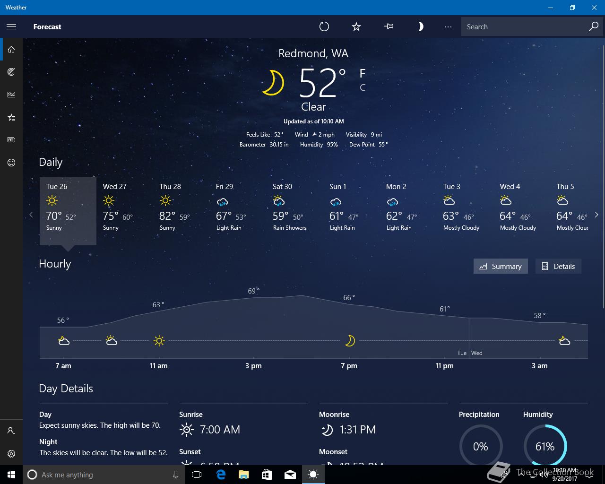Open Mail app from taskbar

click(290, 475)
